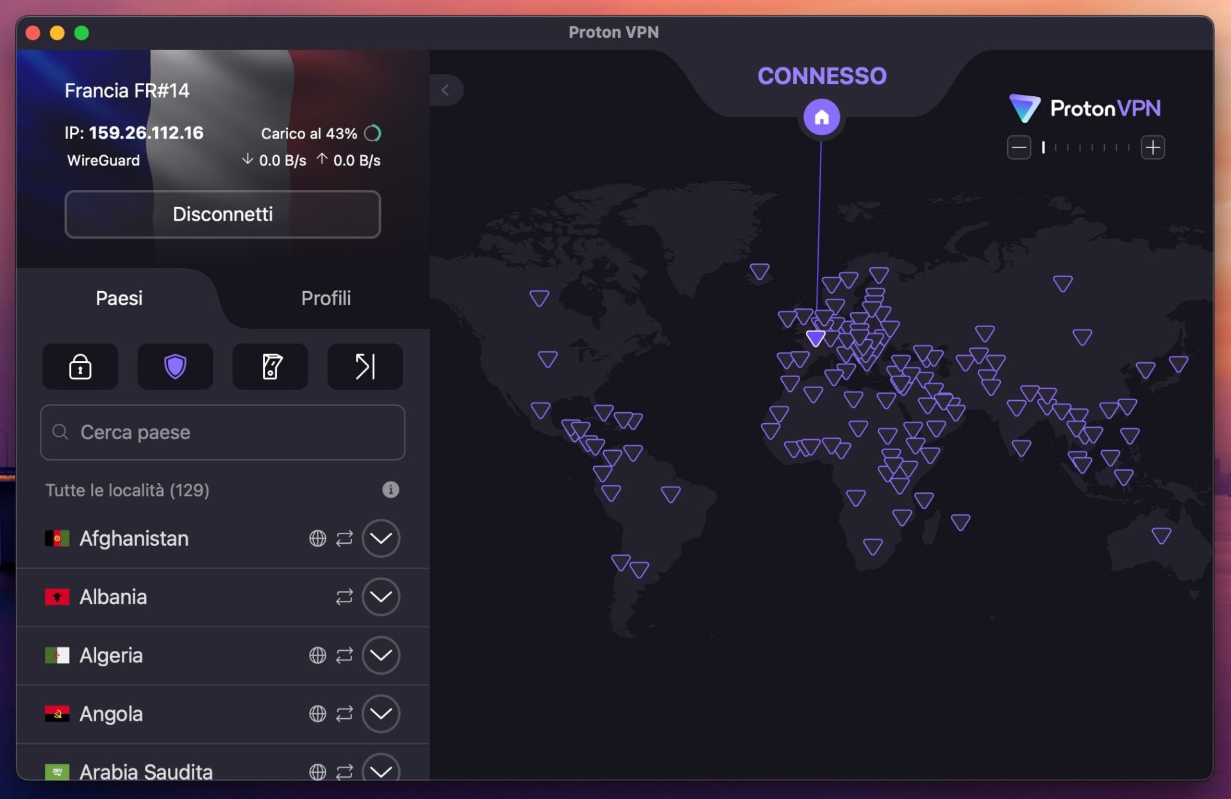Image resolution: width=1231 pixels, height=799 pixels.
Task: Open the Port Forwarding arrow icon
Action: pos(365,366)
